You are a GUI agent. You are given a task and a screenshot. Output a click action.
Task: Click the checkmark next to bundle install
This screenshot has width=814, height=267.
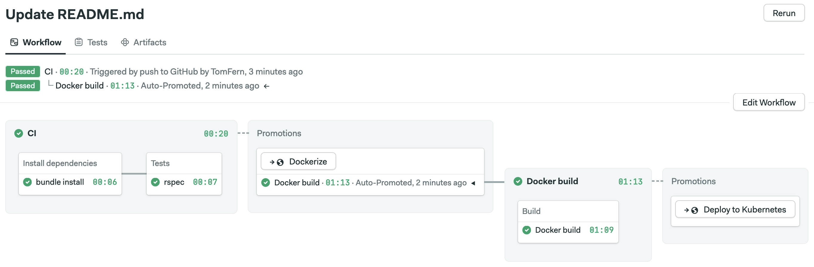pyautogui.click(x=27, y=182)
